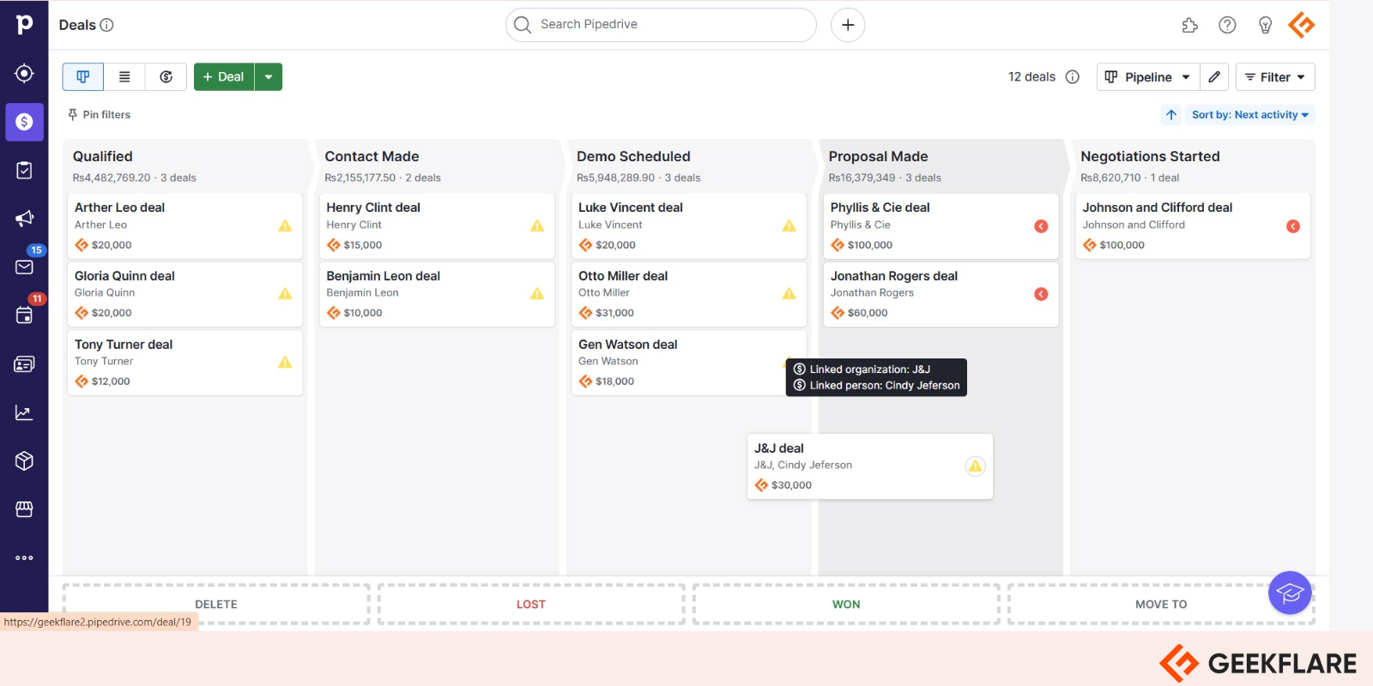The width and height of the screenshot is (1373, 686).
Task: Open the Luke Vincent deal card
Action: 689,226
